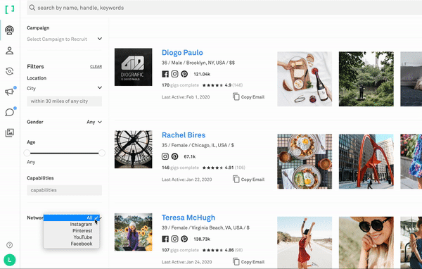Screen dimensions: 422x269
Task: Click Diogo Paulo's Pinterest icon
Action: 184,74
